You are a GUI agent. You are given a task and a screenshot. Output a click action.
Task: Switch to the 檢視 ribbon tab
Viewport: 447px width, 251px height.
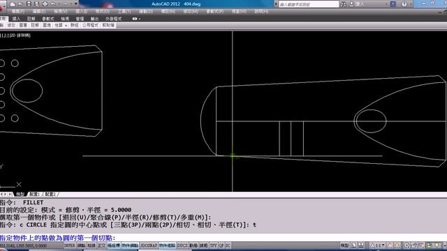[65, 19]
